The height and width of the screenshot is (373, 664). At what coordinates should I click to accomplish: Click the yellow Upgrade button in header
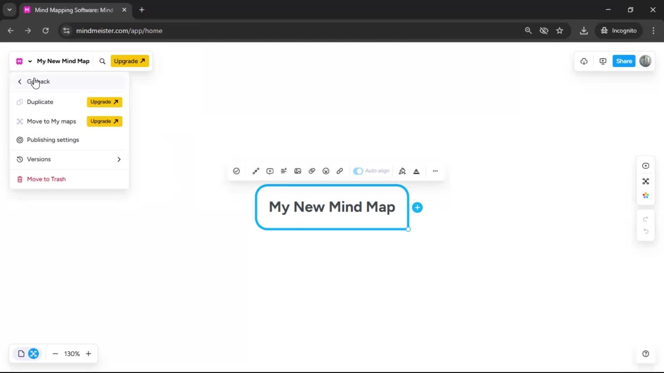tap(130, 61)
